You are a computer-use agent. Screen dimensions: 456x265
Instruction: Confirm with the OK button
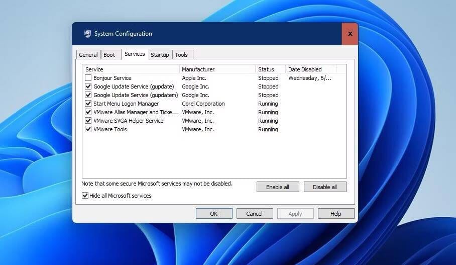(214, 213)
